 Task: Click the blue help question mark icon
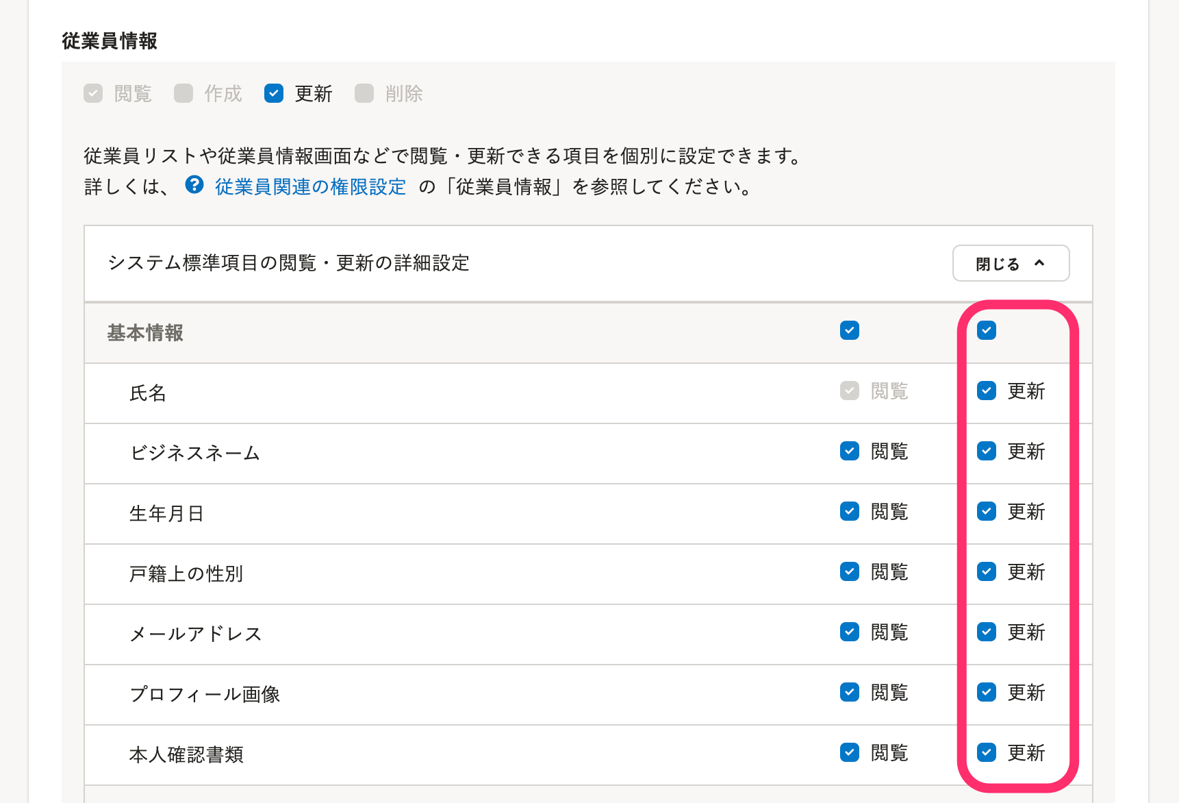[194, 184]
